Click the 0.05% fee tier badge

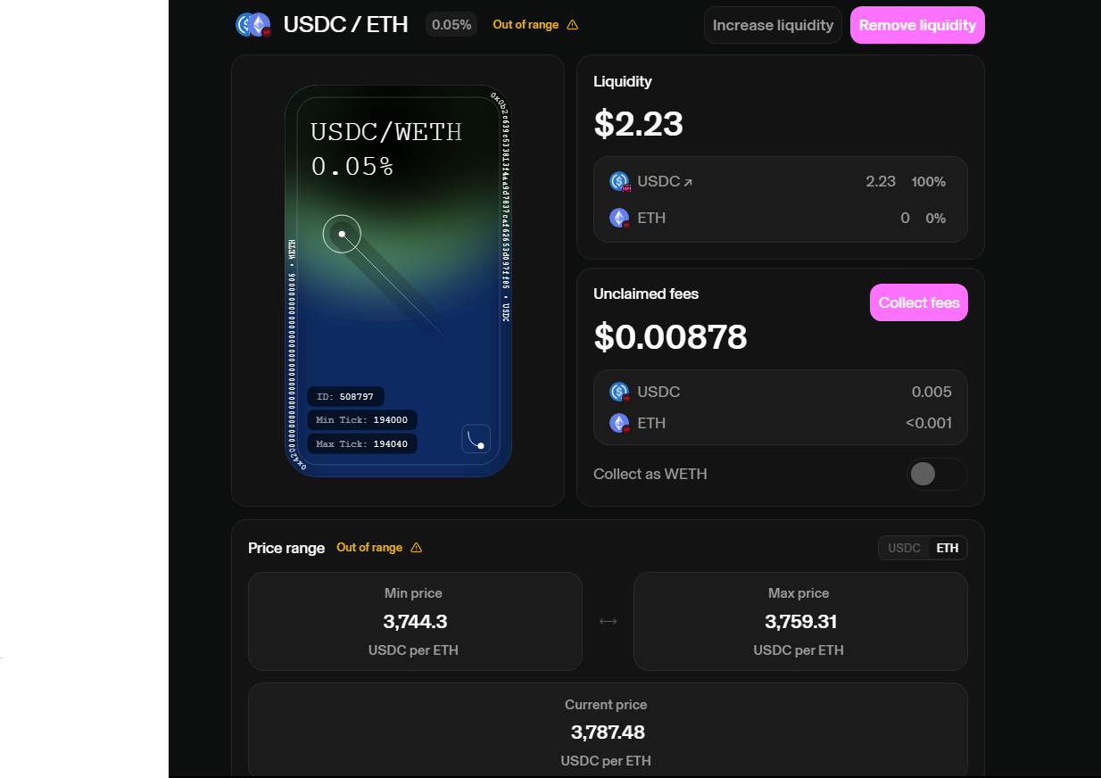pos(451,24)
